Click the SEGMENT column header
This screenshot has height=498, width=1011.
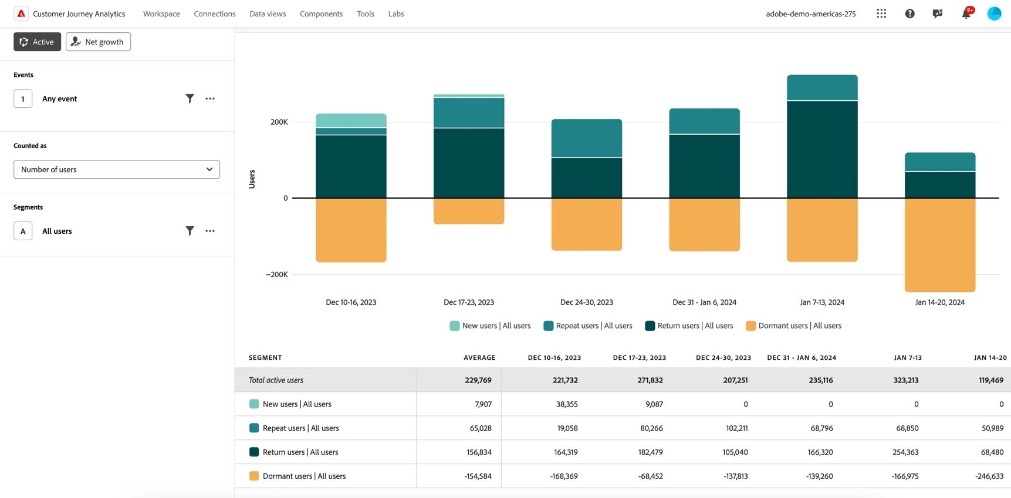(265, 357)
